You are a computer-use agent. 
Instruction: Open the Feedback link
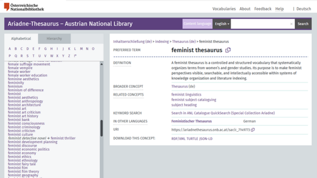pyautogui.click(x=263, y=9)
